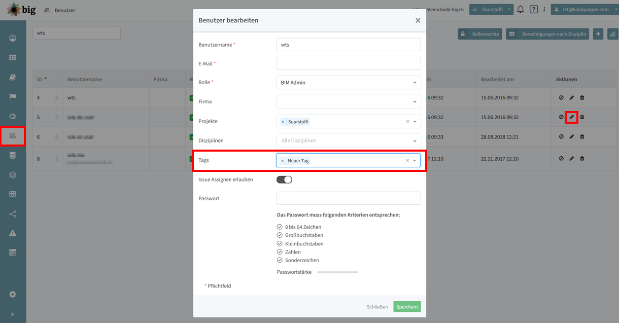The height and width of the screenshot is (323, 619).
Task: Open Berechtigungen nach Disziplin
Action: tap(548, 34)
